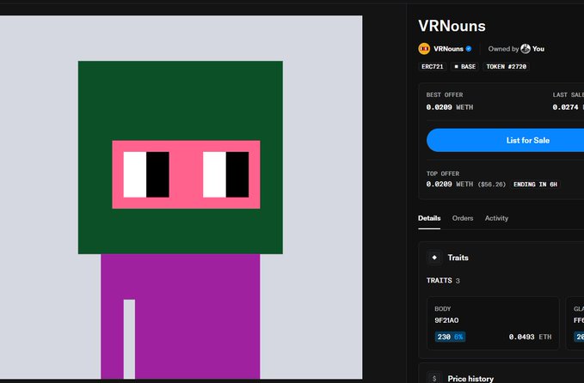
Task: Click the blue verified badge next to VRNouns
Action: pos(469,49)
